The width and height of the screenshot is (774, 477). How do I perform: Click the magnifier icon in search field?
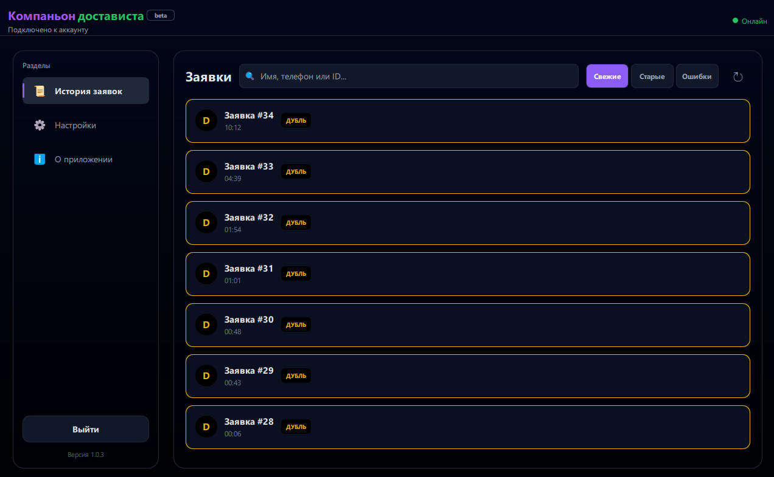(x=249, y=77)
